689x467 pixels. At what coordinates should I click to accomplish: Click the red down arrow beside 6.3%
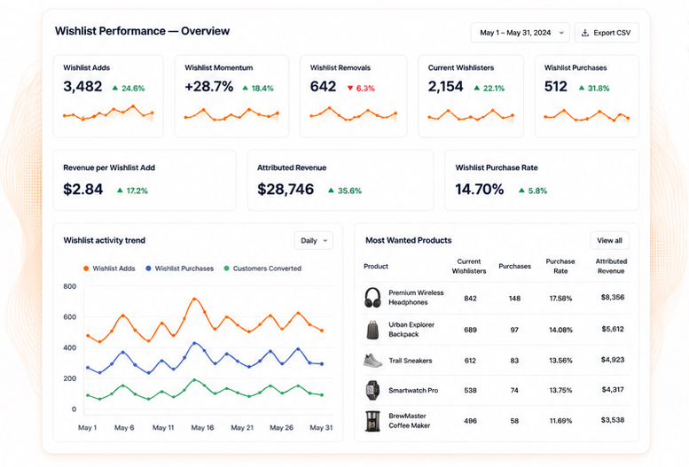click(x=350, y=89)
